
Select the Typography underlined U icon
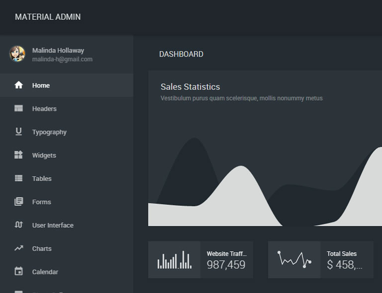[19, 132]
